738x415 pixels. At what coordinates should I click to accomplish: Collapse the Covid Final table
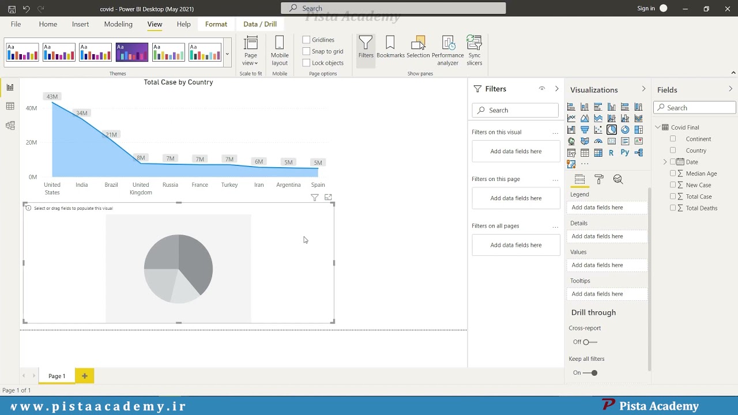(658, 127)
